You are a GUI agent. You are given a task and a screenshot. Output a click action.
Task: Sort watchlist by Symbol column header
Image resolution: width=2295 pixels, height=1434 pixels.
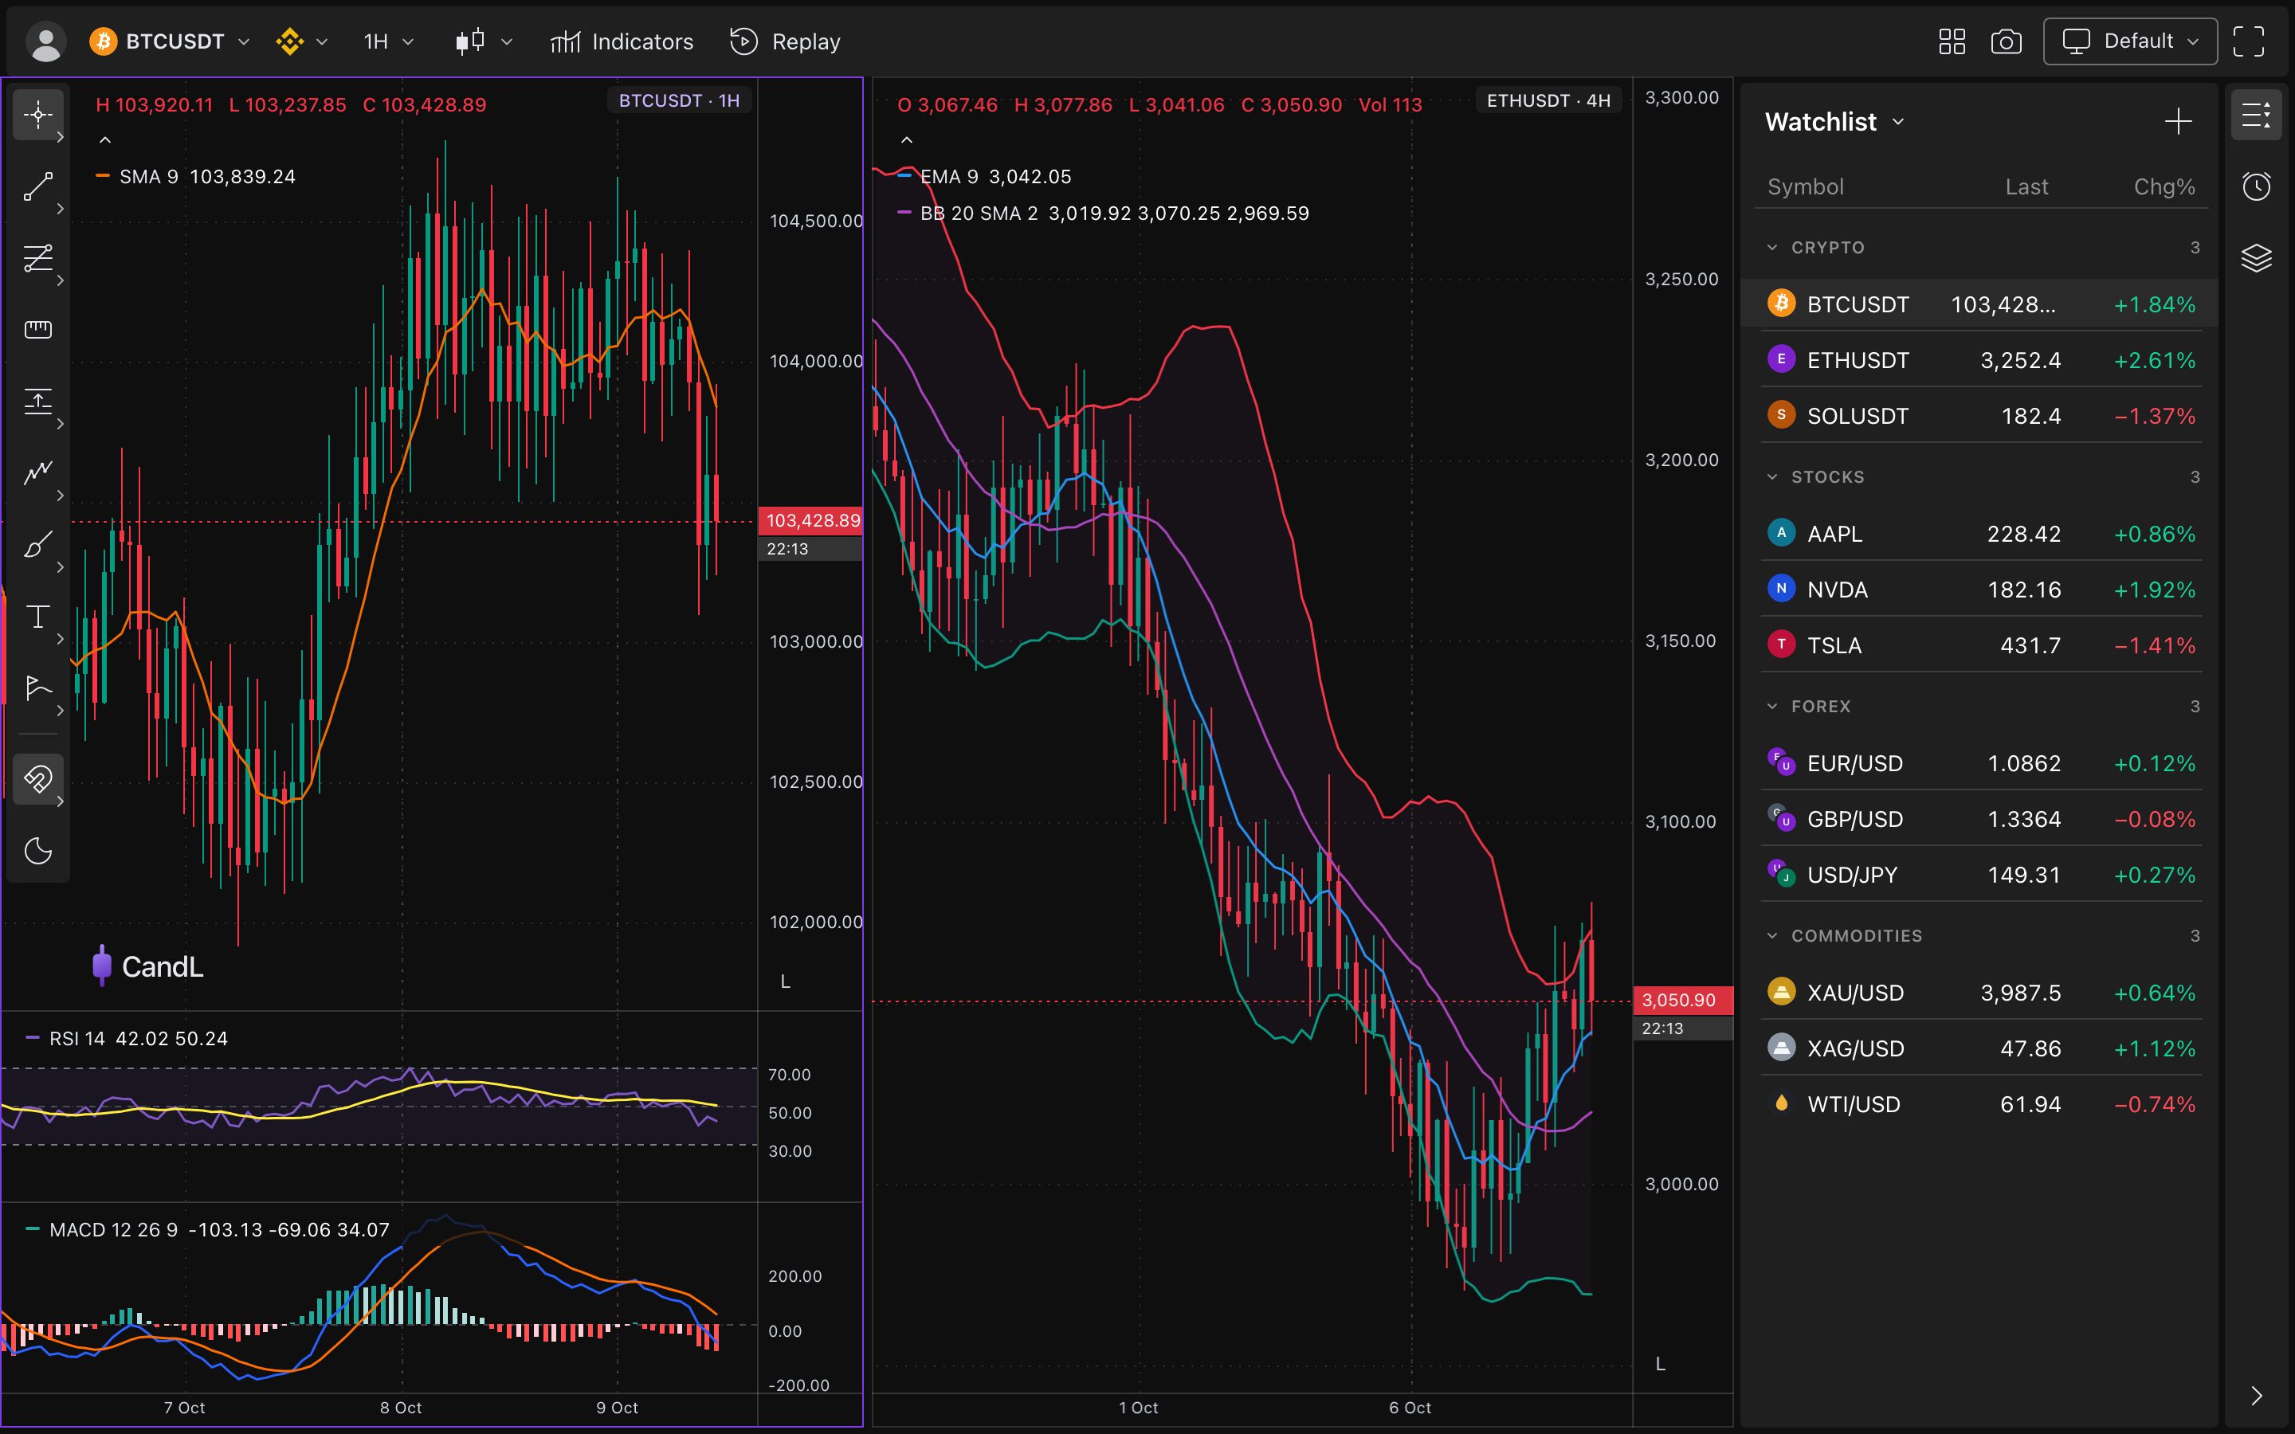1806,187
